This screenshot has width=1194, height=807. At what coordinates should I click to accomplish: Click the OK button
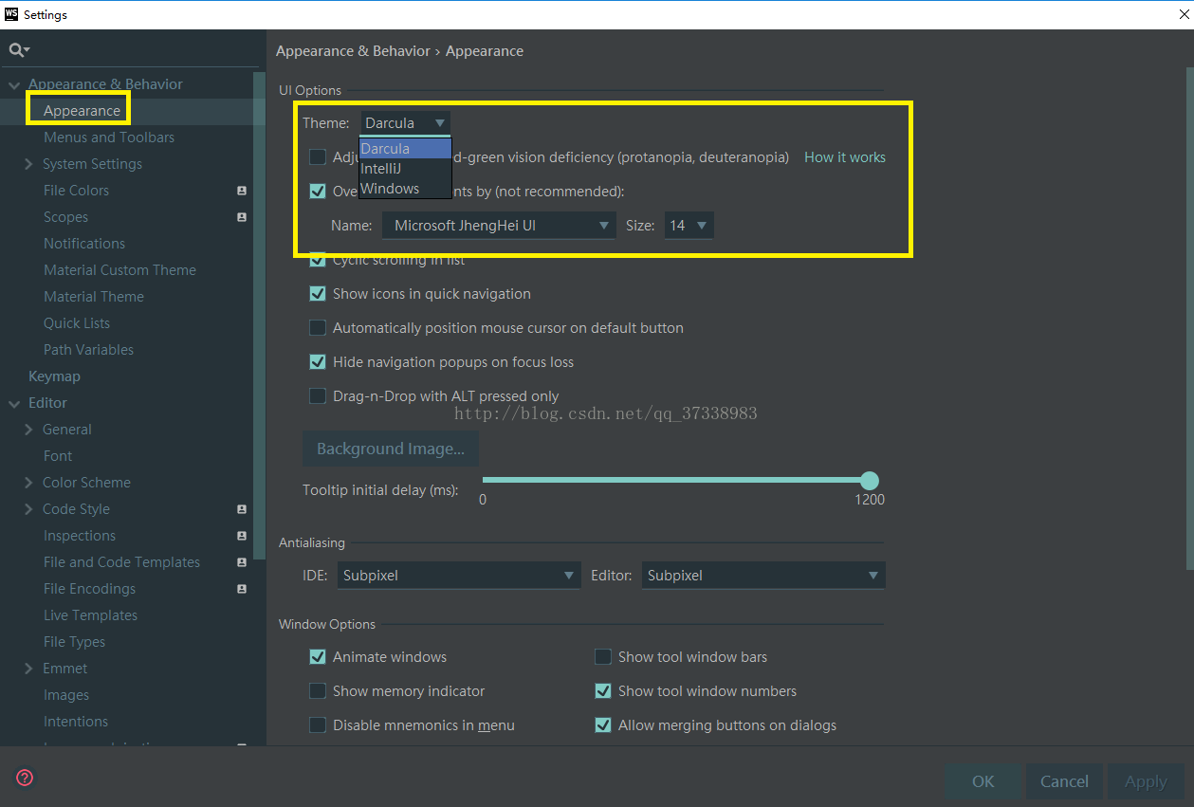click(983, 781)
